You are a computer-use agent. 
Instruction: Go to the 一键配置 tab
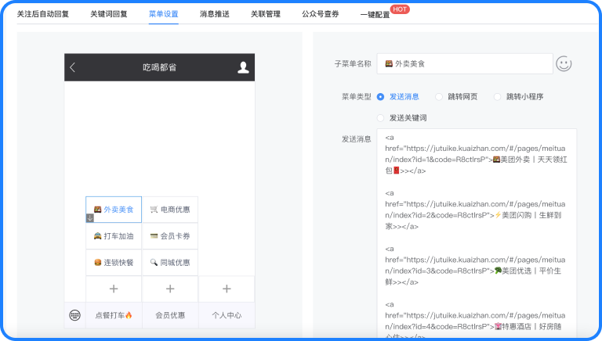click(375, 15)
